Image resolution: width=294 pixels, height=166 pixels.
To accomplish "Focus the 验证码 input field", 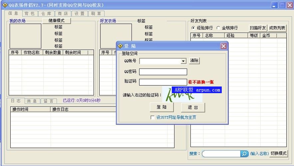I will pos(163,82).
